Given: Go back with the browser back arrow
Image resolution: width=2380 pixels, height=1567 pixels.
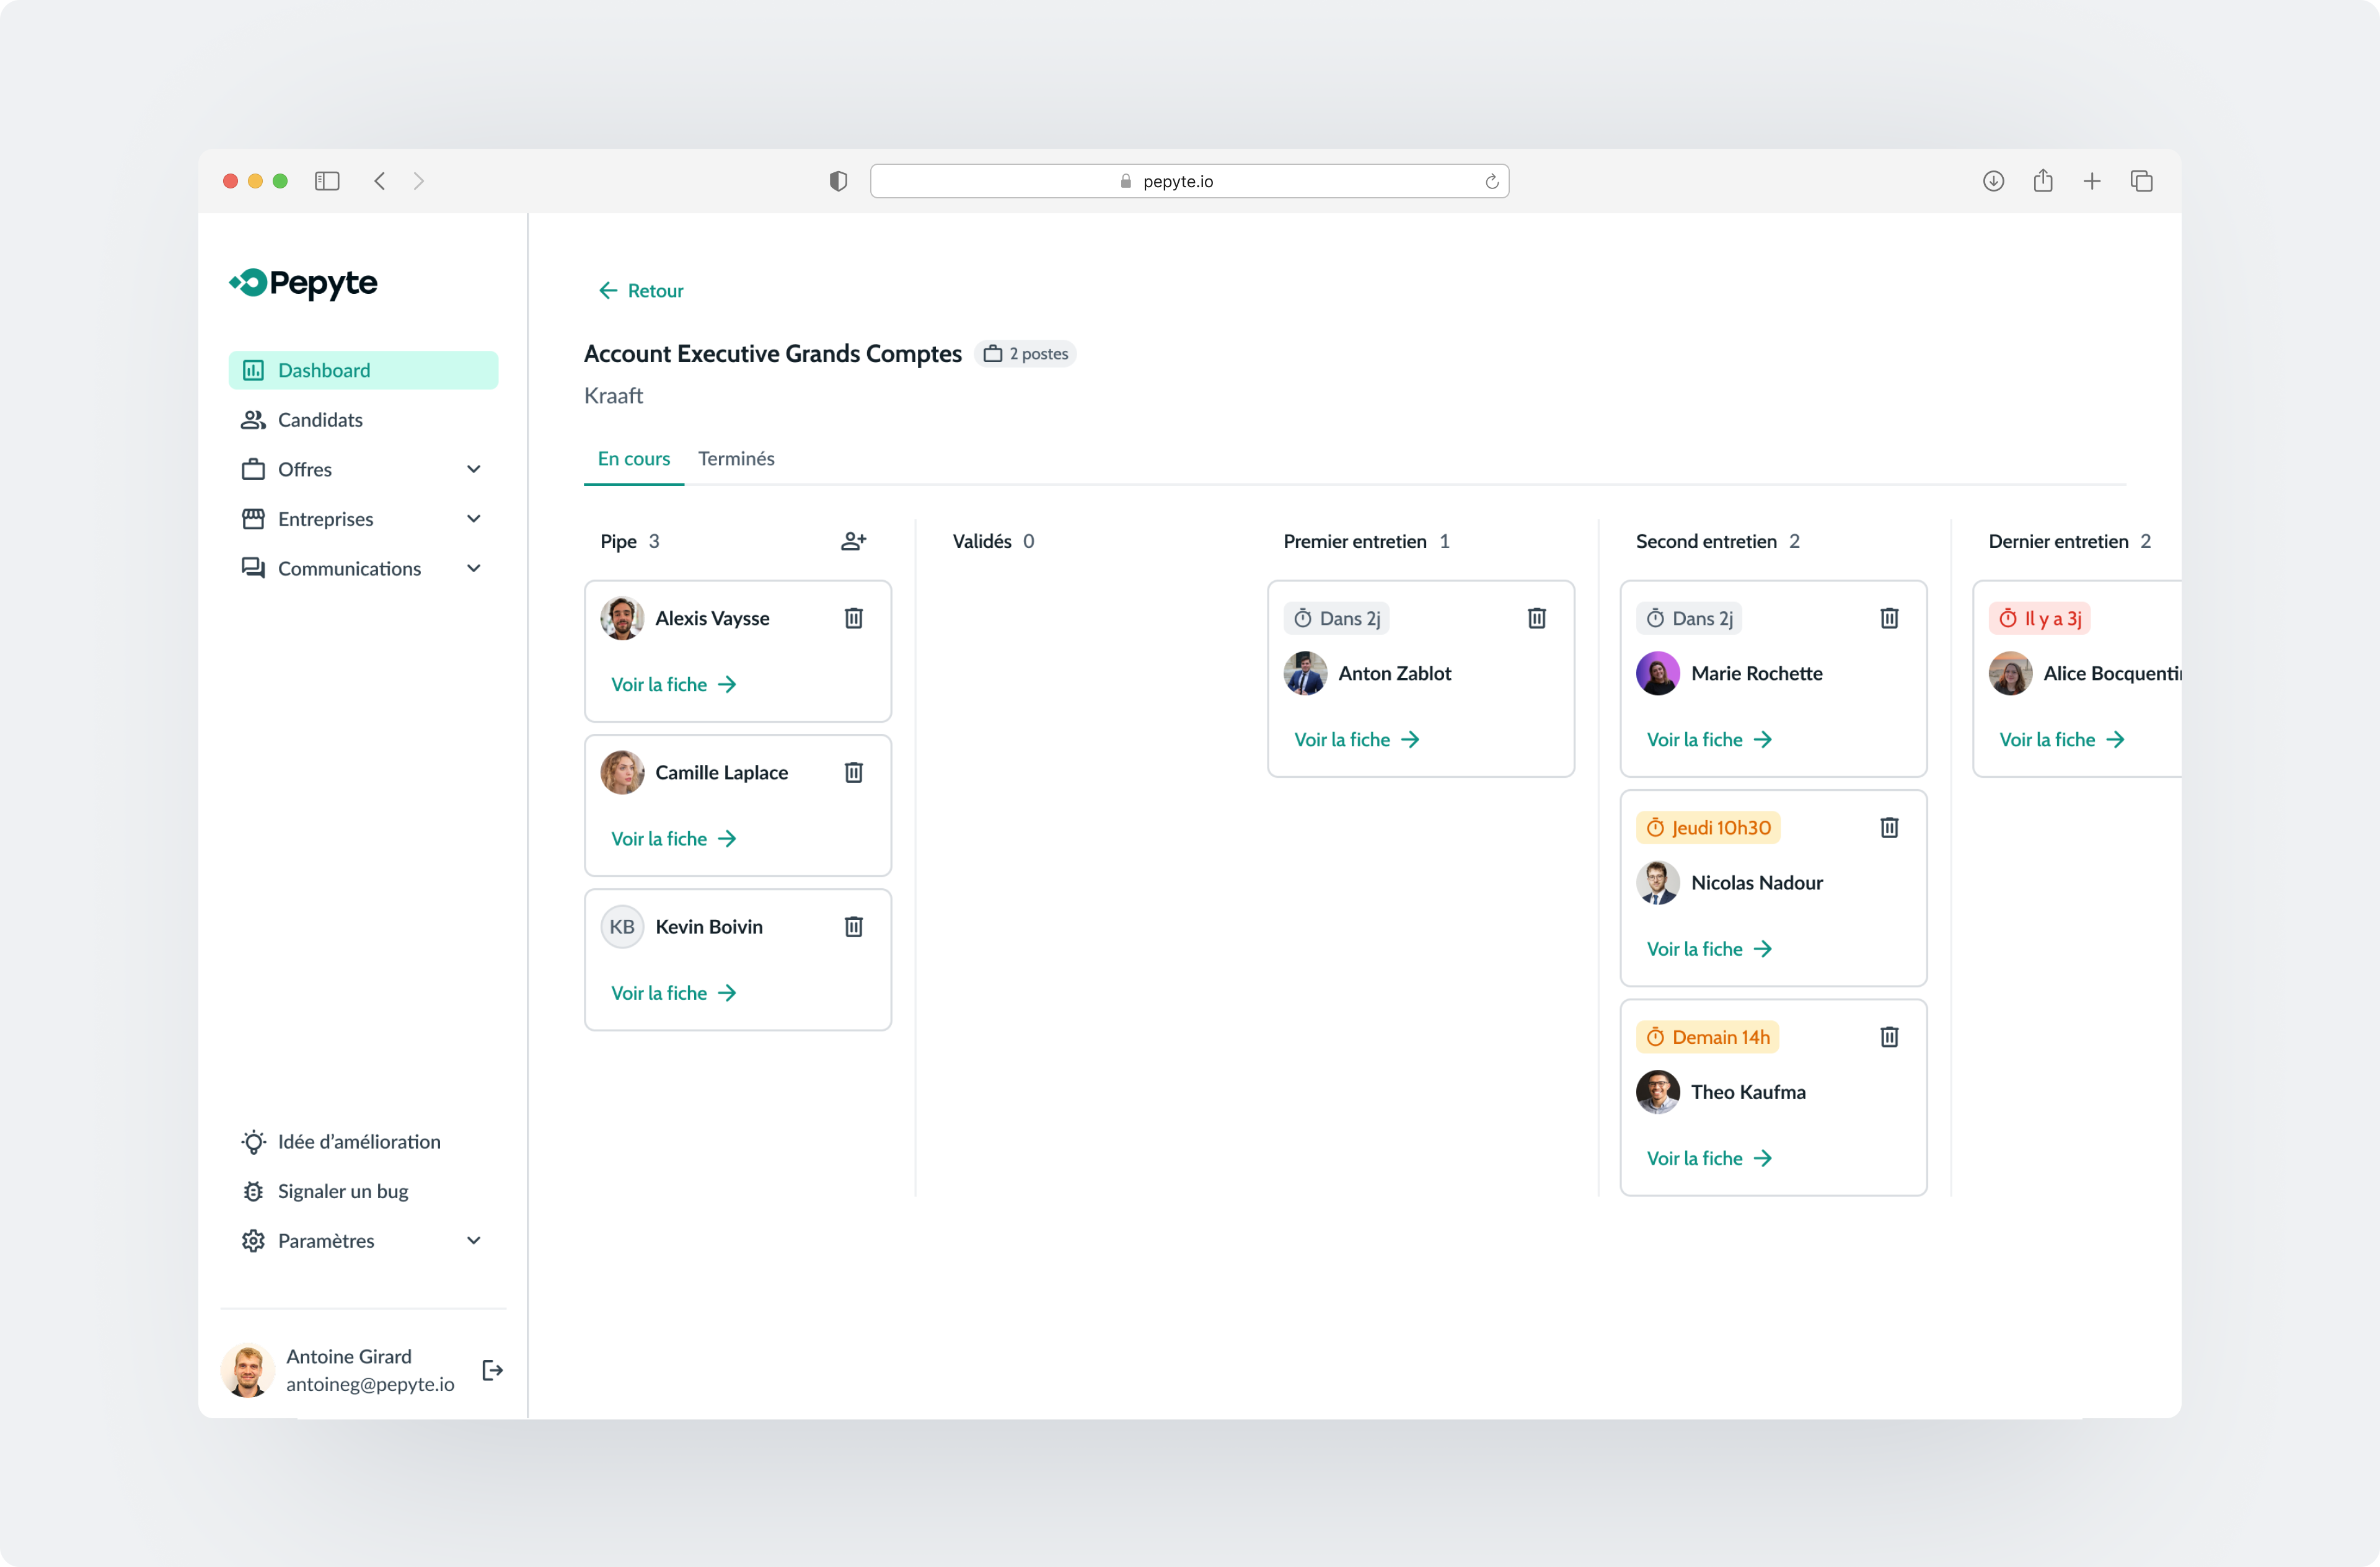Looking at the screenshot, I should click(380, 181).
